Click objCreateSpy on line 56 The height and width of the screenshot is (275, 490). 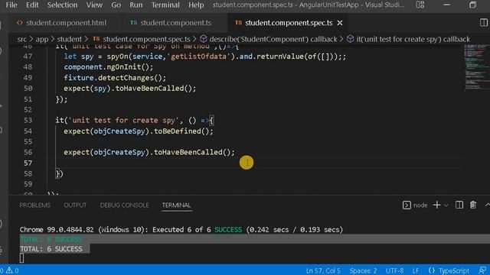(x=119, y=153)
